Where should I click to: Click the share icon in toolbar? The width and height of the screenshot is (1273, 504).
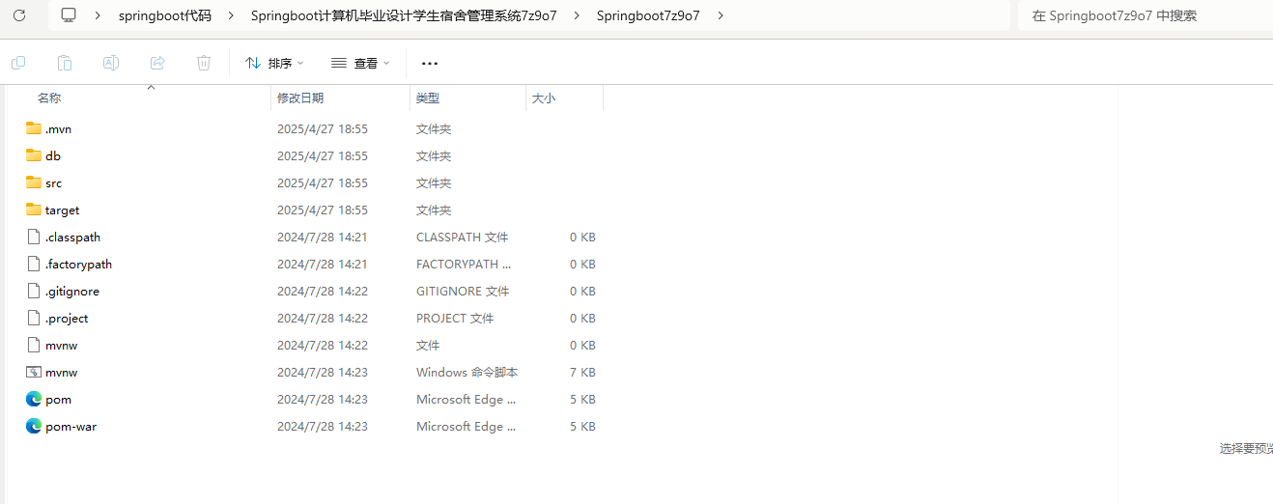pyautogui.click(x=157, y=63)
